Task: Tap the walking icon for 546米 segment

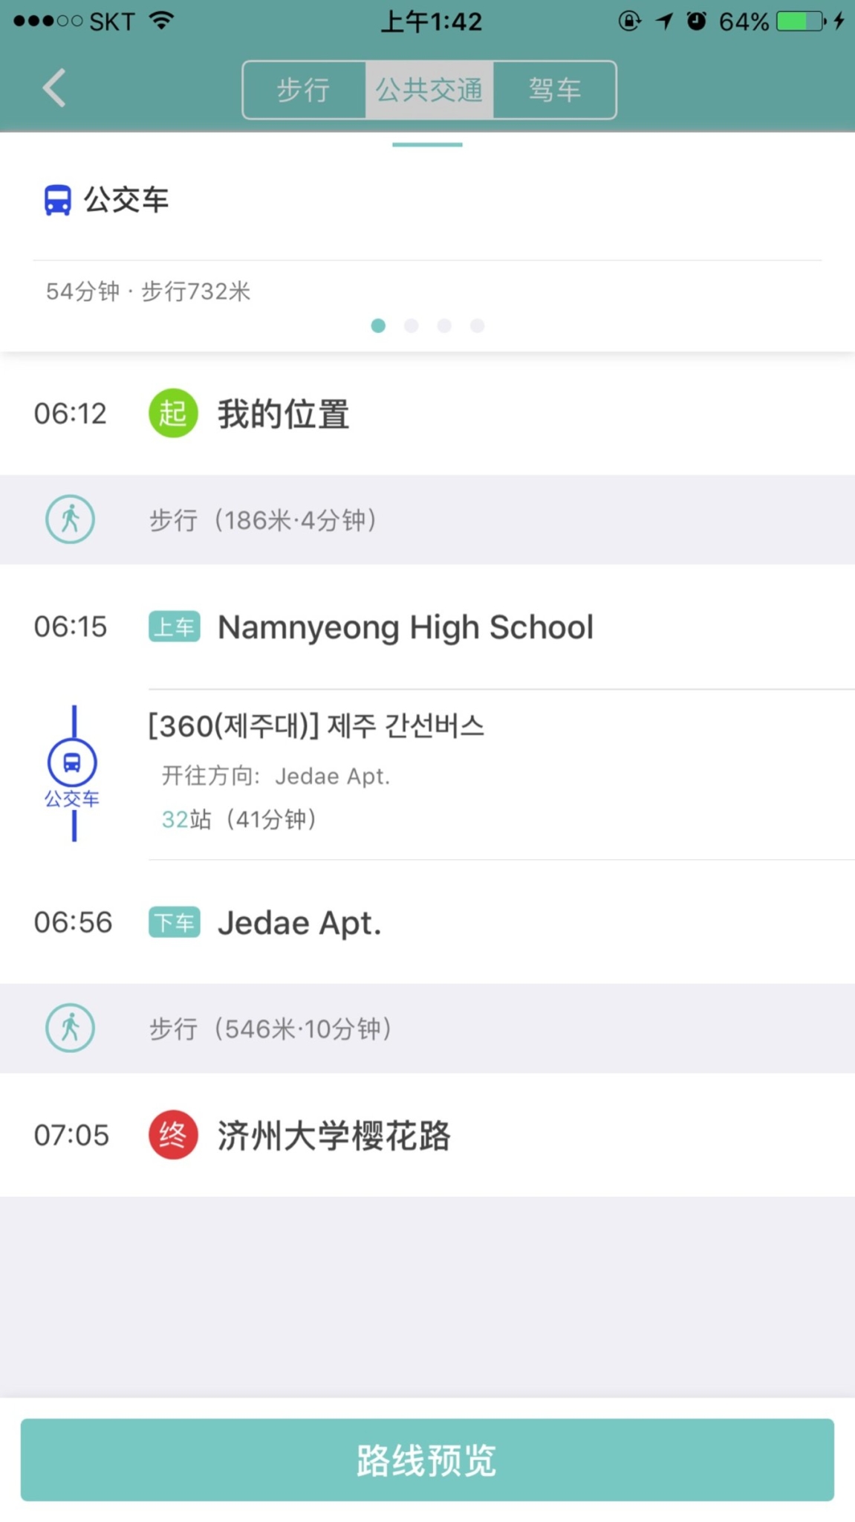Action: (70, 1028)
